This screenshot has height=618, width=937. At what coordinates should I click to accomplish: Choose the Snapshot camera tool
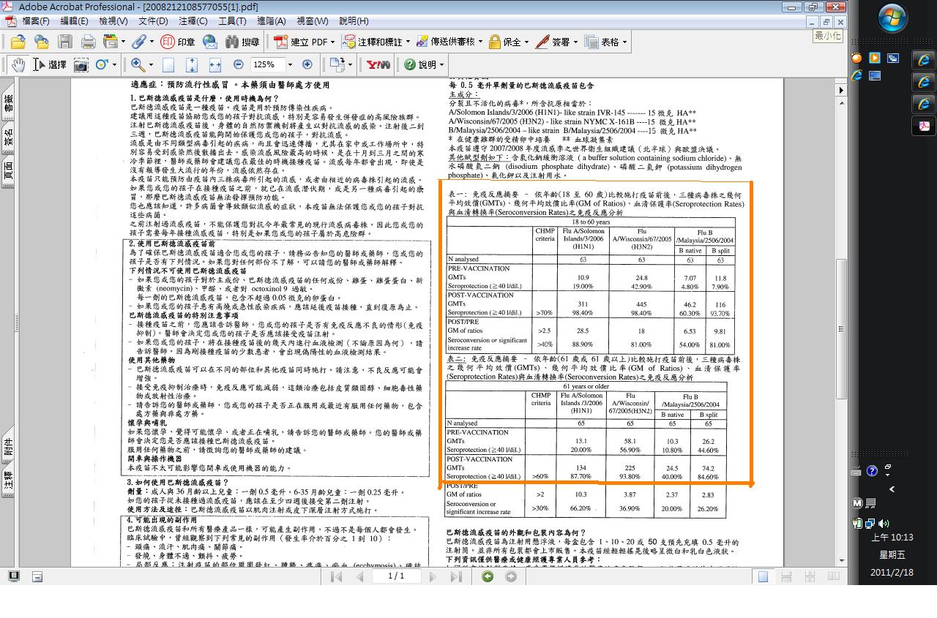coord(81,64)
